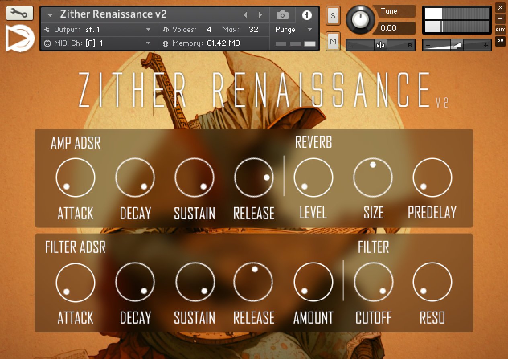Click the Amp ADSR Release knob
Screen dimensions: 508x359
(x=254, y=177)
